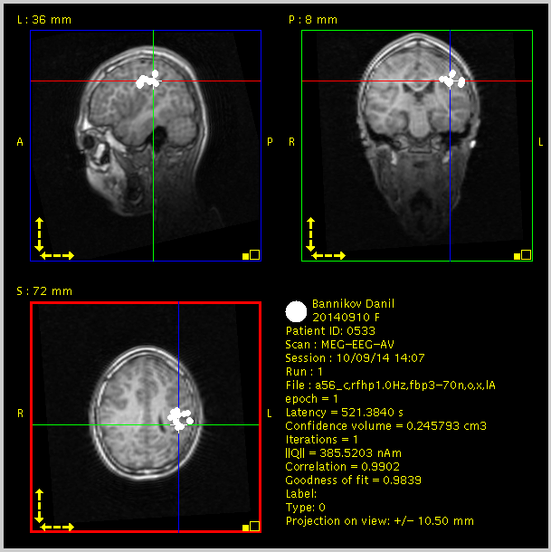Click the patient name 'Bannikov Danil'
This screenshot has height=552, width=551.
click(x=353, y=304)
